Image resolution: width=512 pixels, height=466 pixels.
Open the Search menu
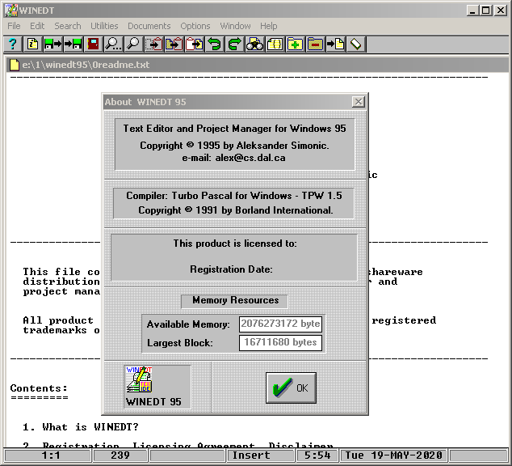click(x=68, y=26)
